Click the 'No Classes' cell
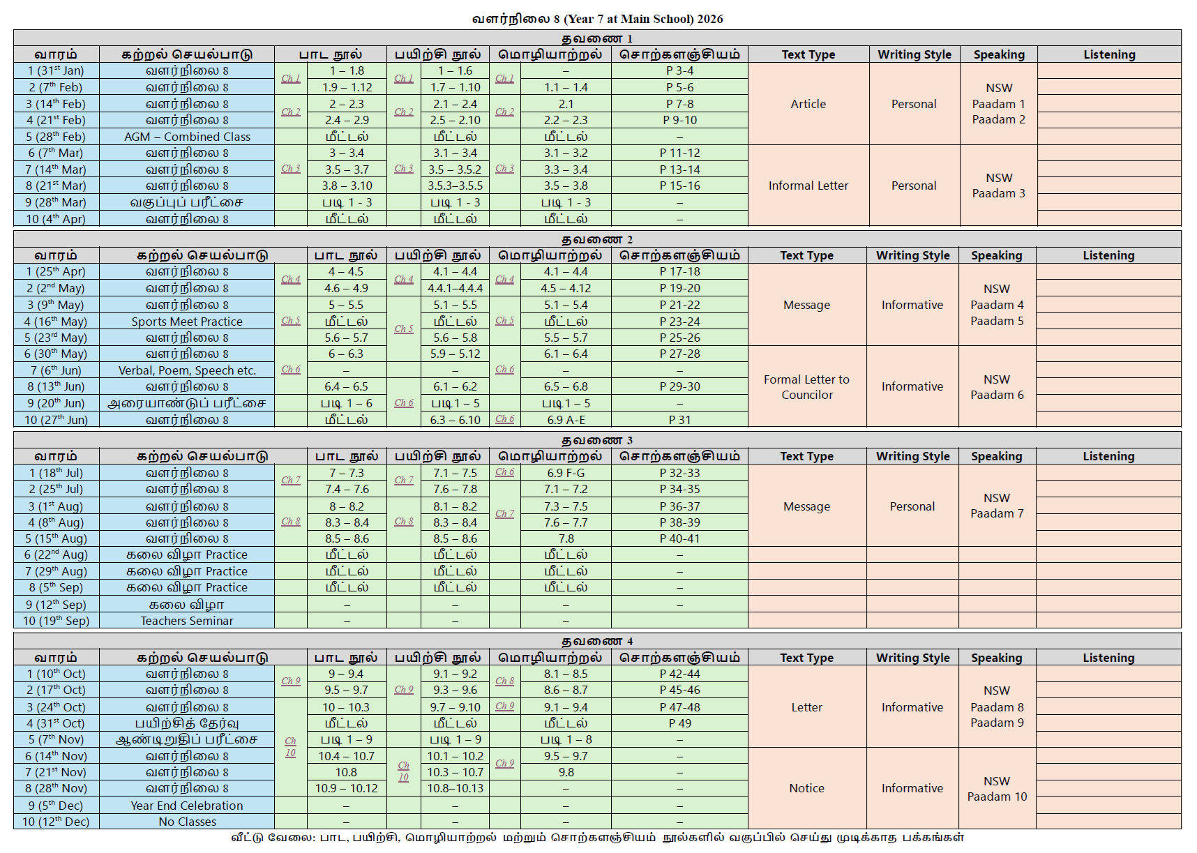Screen dimensions: 1197x853 click(187, 822)
